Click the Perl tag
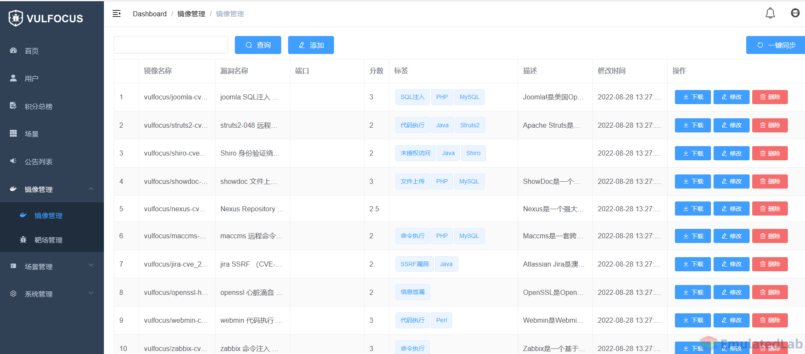This screenshot has width=805, height=354. point(441,320)
